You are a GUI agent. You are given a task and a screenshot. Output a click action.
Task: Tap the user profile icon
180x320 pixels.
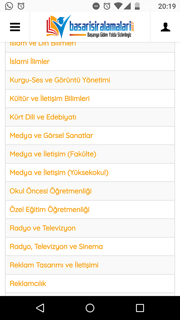(165, 27)
